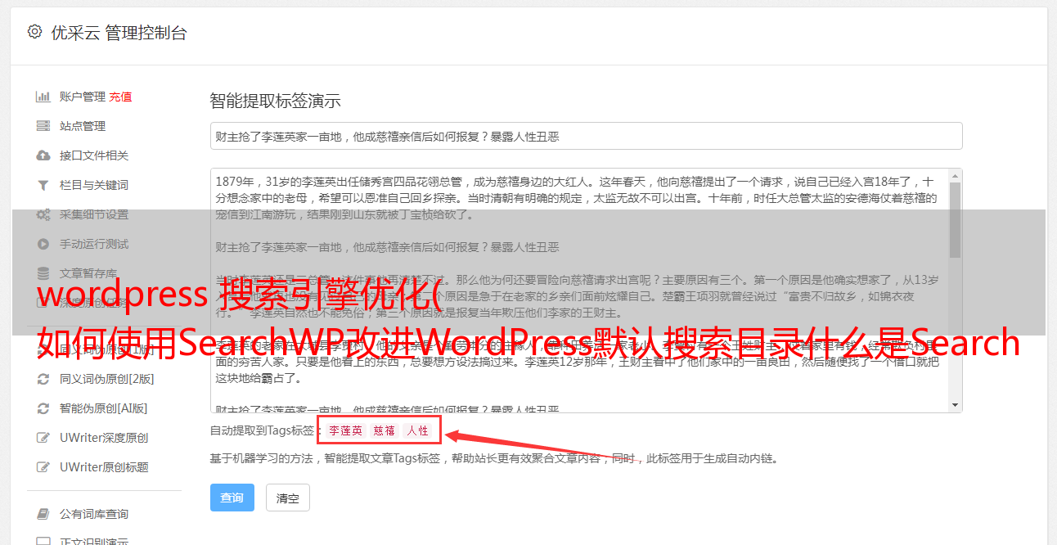
Task: Click the server icon beside 站点管理
Action: (x=43, y=126)
